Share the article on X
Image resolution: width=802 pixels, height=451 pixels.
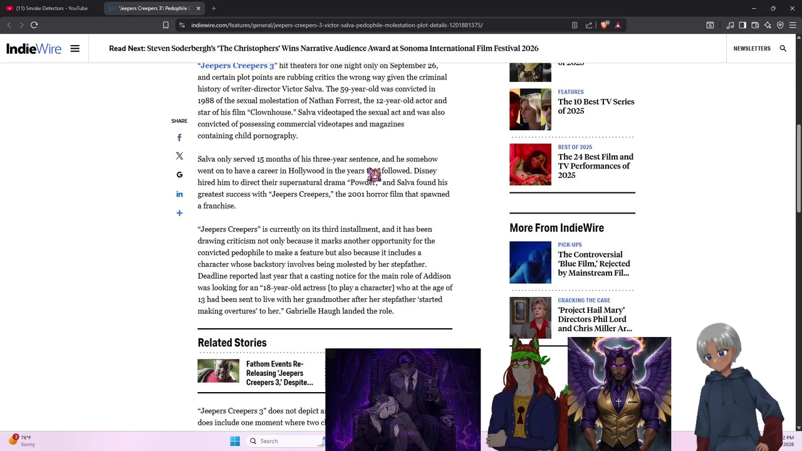179,156
